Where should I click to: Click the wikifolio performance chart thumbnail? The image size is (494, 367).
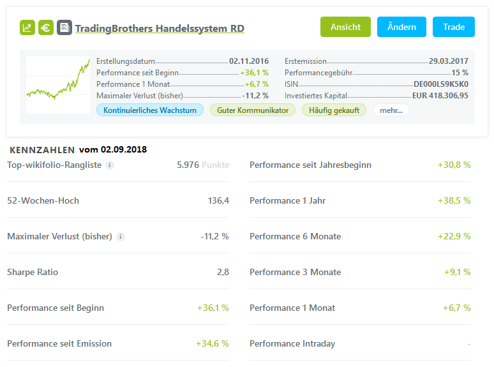[58, 85]
